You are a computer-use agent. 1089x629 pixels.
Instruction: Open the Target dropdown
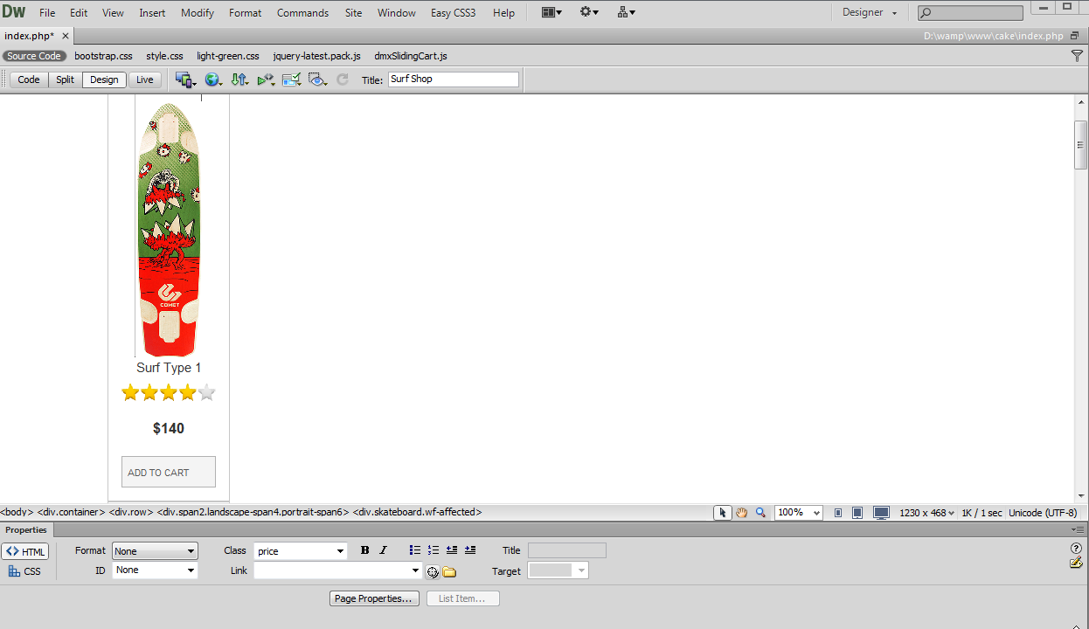click(558, 570)
